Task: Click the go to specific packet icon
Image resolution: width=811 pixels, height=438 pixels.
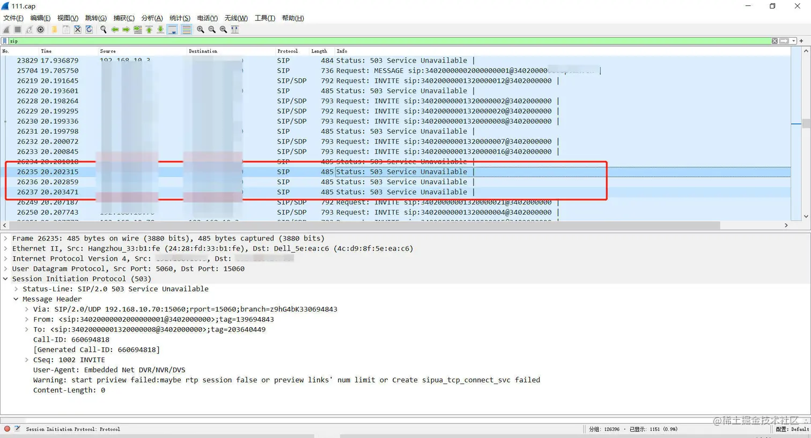Action: click(138, 30)
